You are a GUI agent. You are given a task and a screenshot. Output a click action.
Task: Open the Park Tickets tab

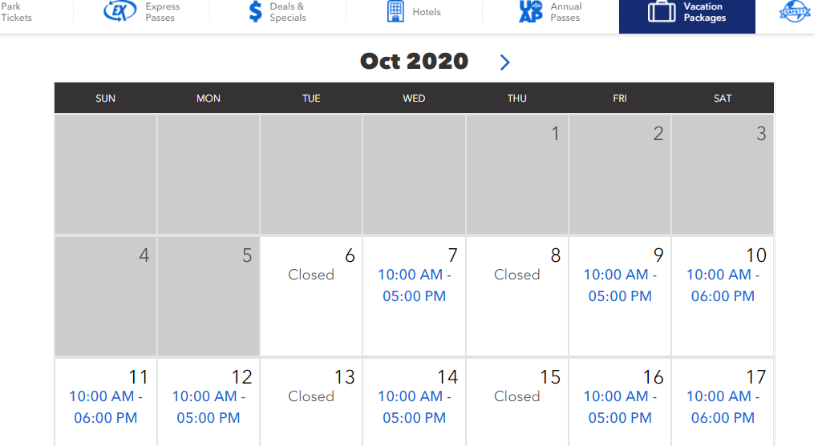(x=15, y=11)
